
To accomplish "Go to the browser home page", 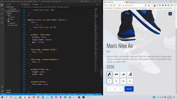I will pyautogui.click(x=114, y=5).
